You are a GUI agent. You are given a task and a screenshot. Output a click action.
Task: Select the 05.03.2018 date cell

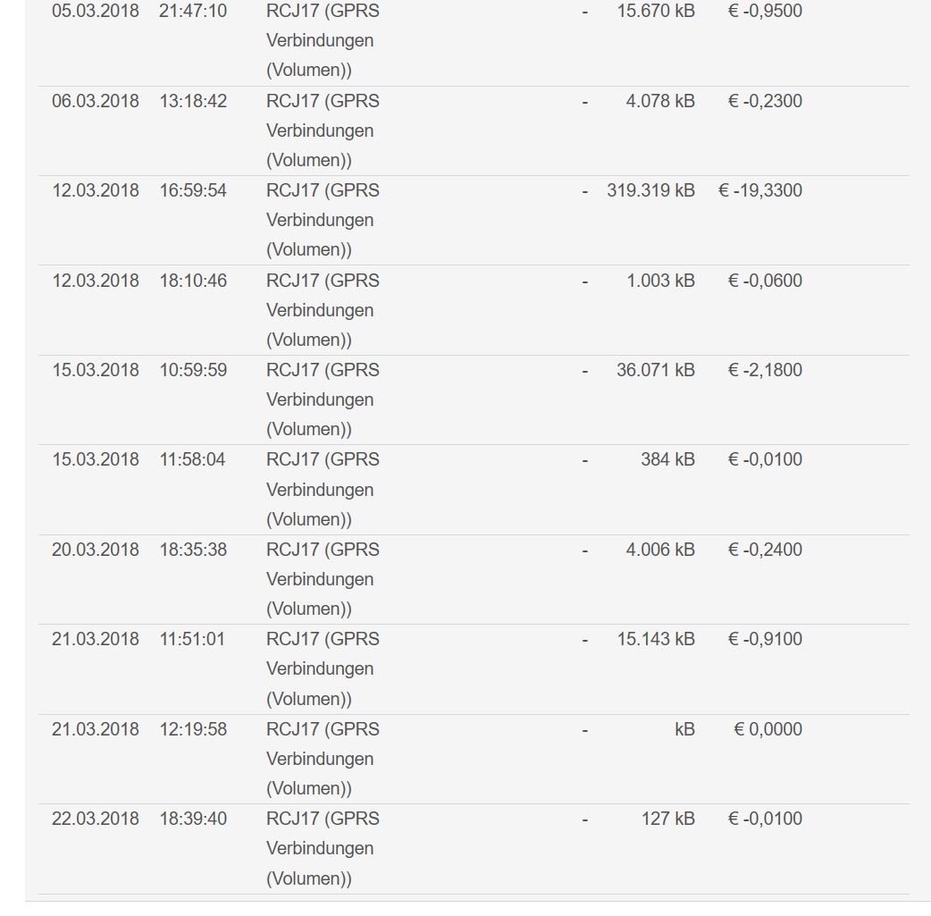coord(95,11)
